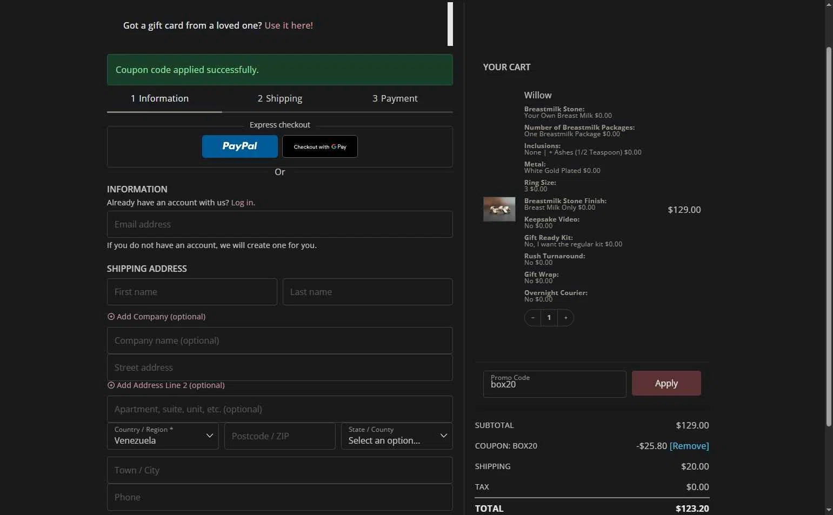Switch to the 3 Payment step tab

pyautogui.click(x=395, y=98)
